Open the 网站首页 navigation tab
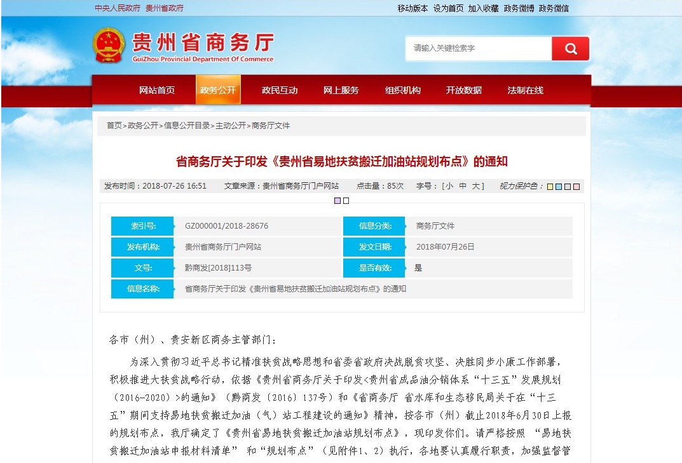Screen dimensions: 682x463 click(157, 90)
